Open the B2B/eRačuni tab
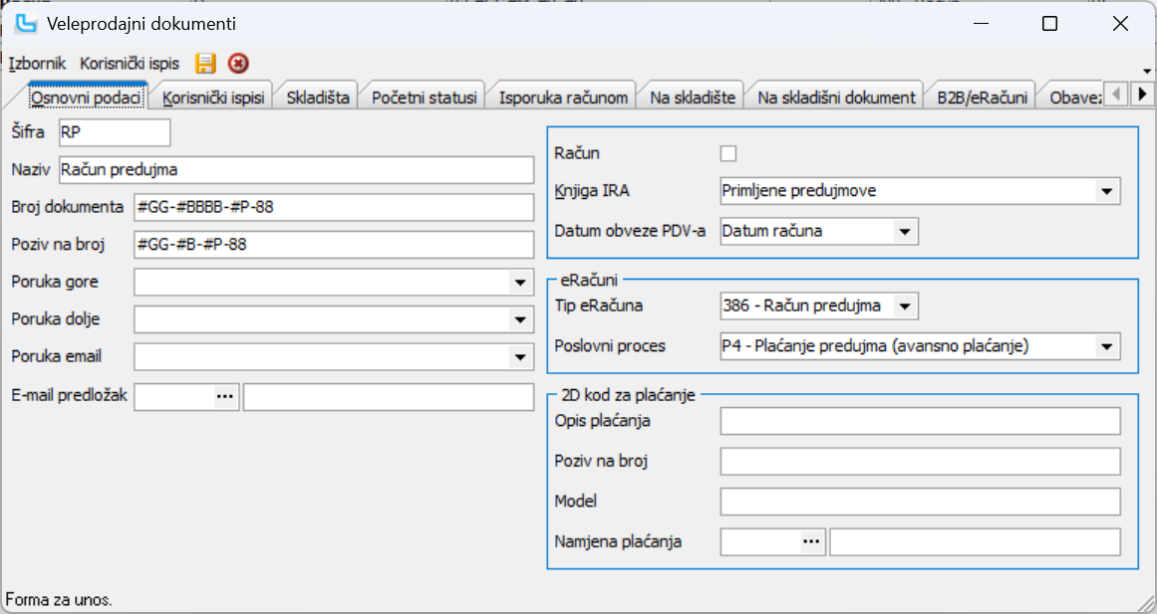The width and height of the screenshot is (1157, 614). pos(982,98)
